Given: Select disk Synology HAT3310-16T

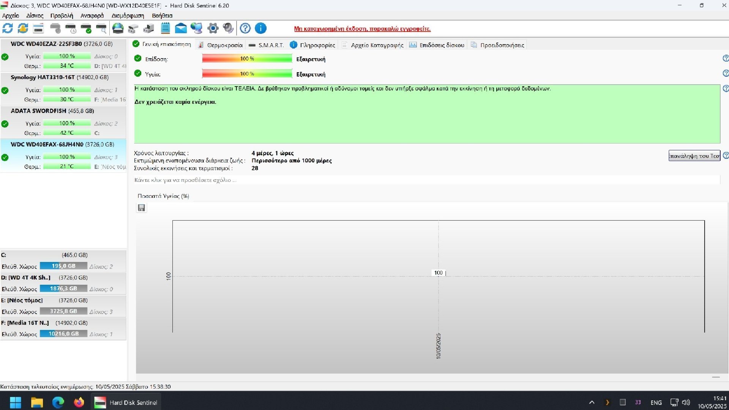Looking at the screenshot, I should coord(63,88).
